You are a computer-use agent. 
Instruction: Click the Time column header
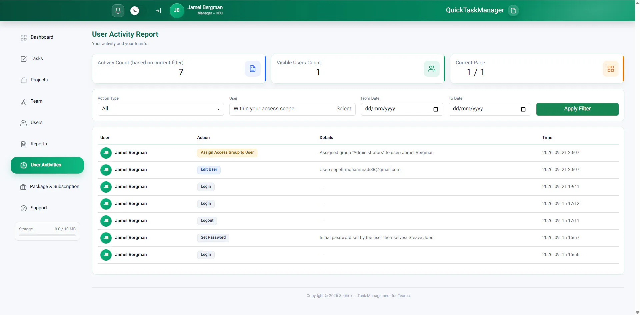547,138
